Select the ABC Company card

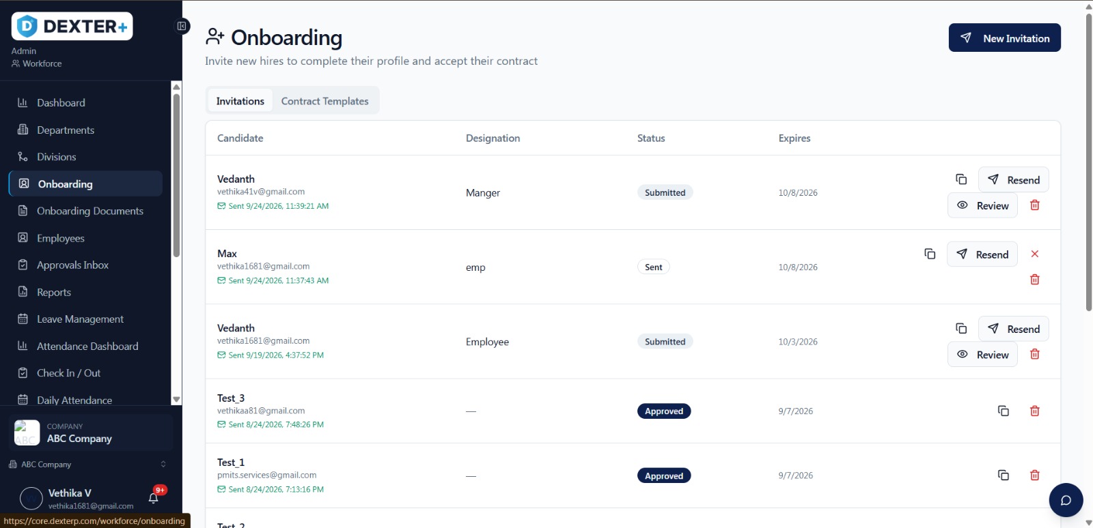pos(91,433)
